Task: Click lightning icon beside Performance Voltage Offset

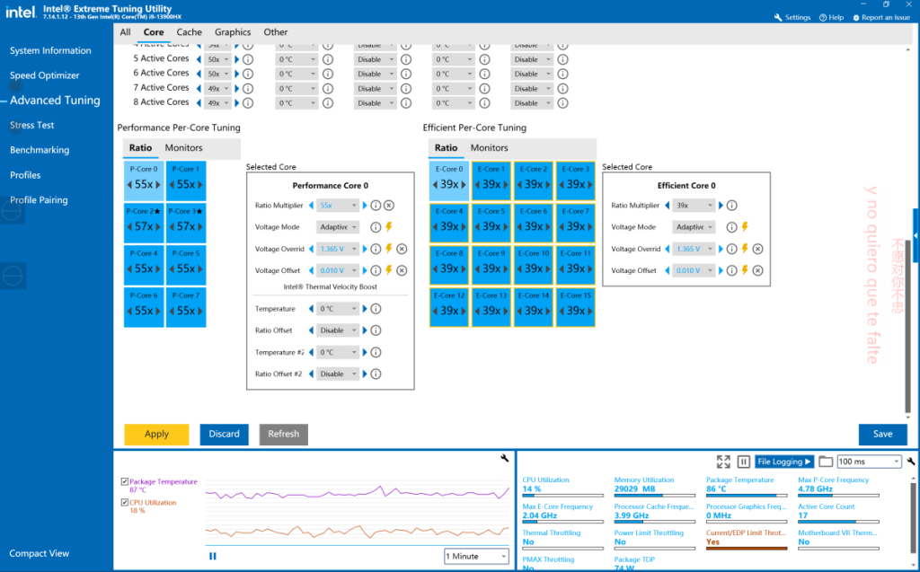Action: click(388, 270)
